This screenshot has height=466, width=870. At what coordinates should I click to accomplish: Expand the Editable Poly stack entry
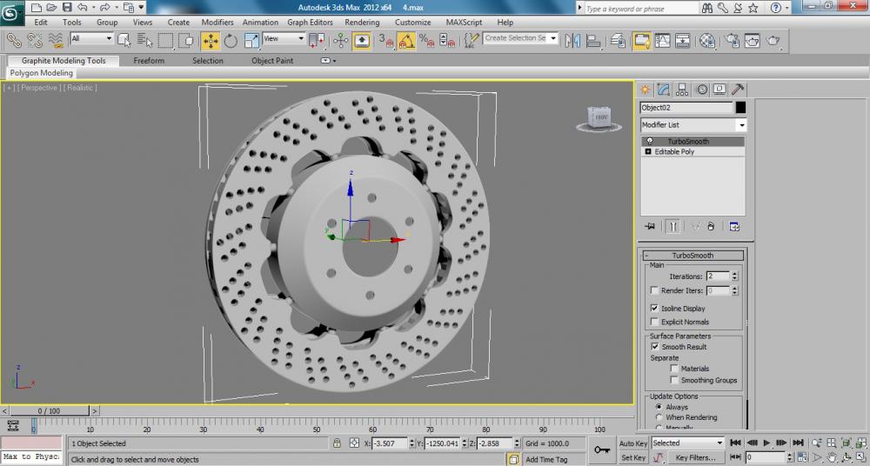[x=647, y=152]
